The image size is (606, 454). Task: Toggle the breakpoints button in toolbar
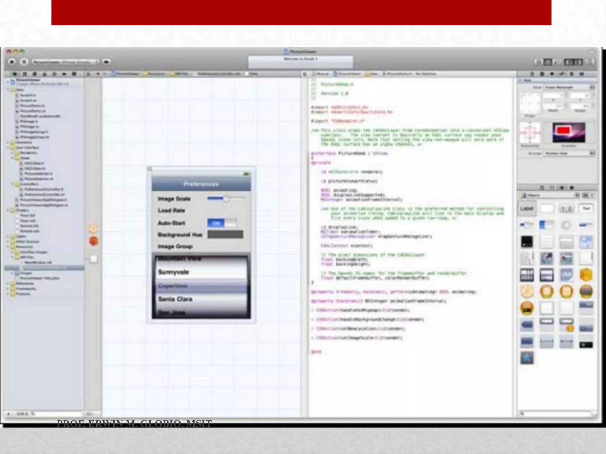(107, 62)
